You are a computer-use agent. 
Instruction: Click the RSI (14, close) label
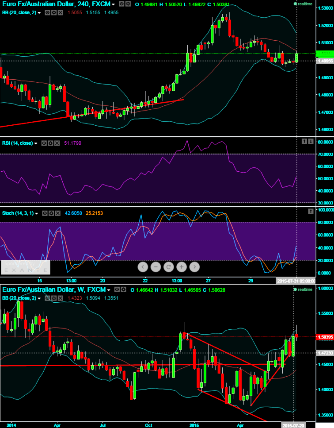click(x=17, y=143)
